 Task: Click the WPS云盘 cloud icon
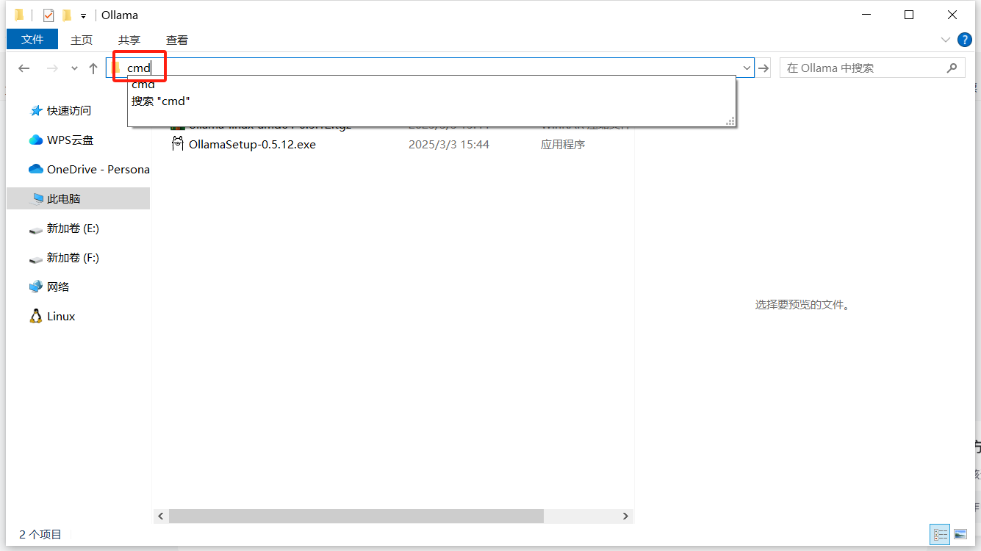pos(36,140)
